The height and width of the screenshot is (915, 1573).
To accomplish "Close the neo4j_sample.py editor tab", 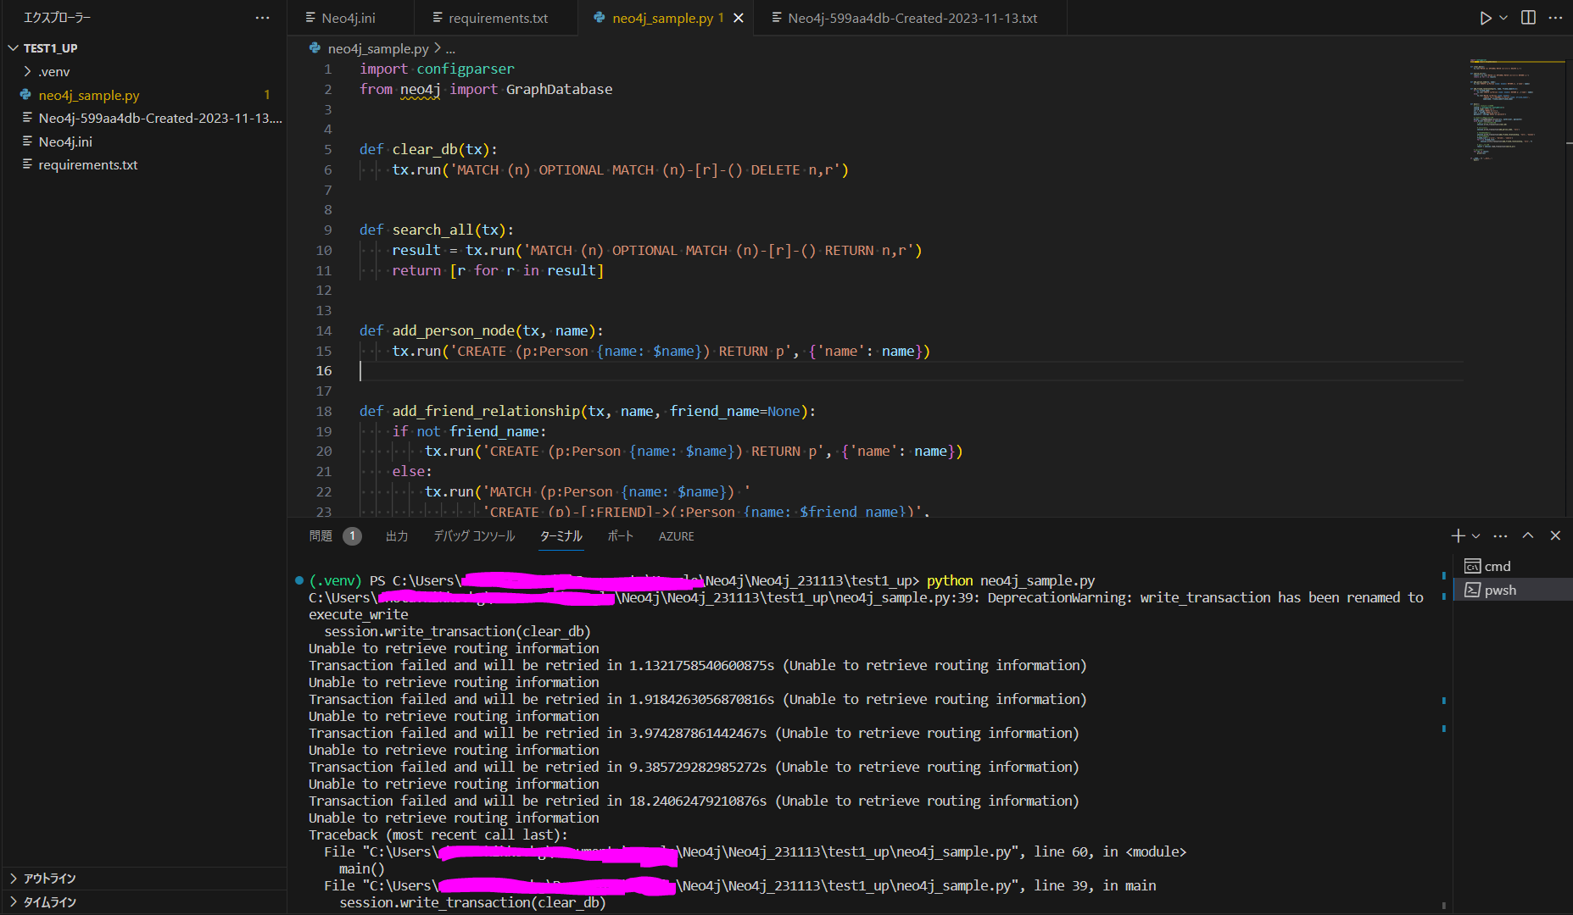I will click(739, 18).
